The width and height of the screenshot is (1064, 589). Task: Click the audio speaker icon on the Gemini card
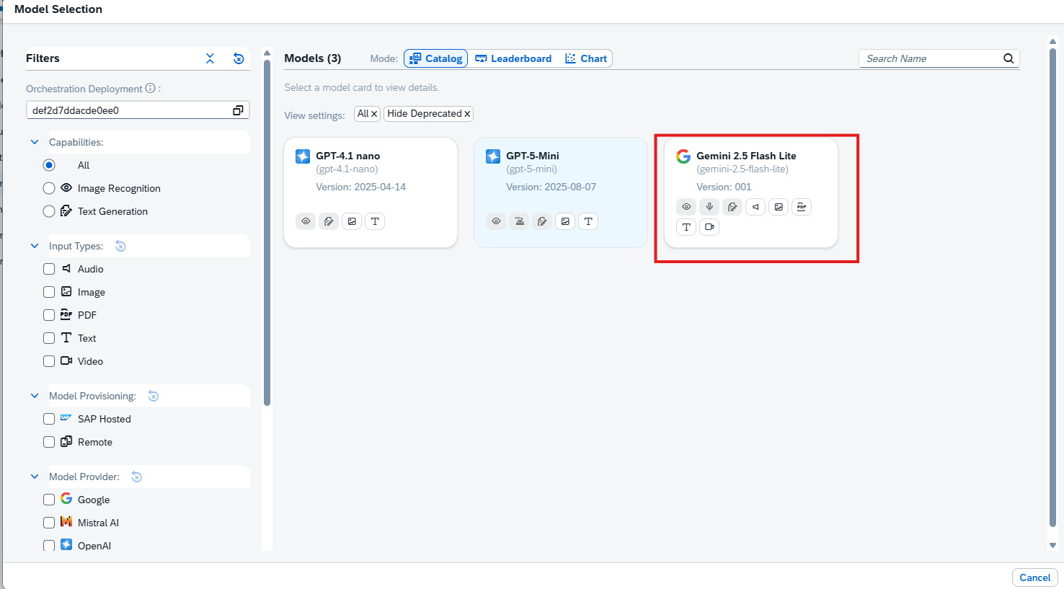point(755,207)
